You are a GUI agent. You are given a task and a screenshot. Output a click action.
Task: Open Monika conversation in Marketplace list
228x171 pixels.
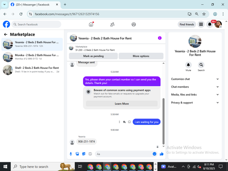(x=32, y=57)
